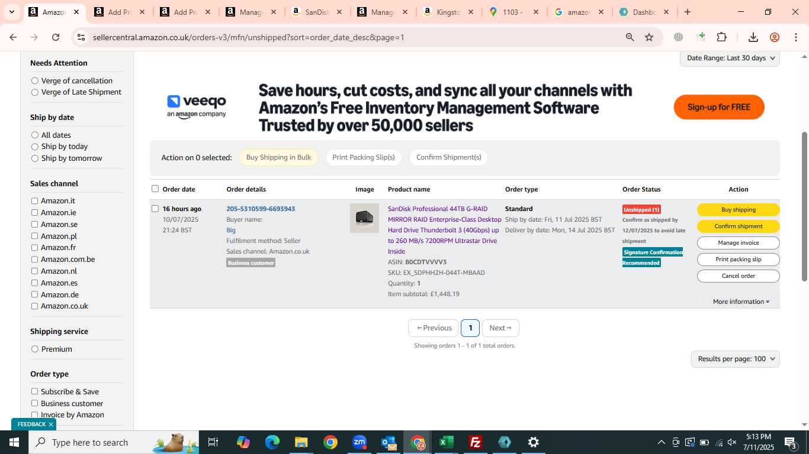Image resolution: width=809 pixels, height=454 pixels.
Task: Expand More information for the order
Action: click(741, 301)
